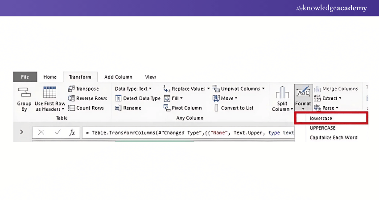Click the Count Rows icon
The width and height of the screenshot is (379, 200).
pos(71,108)
